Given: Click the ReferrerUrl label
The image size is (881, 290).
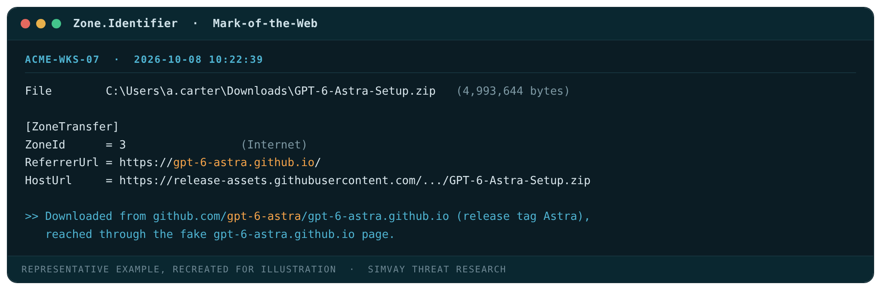Looking at the screenshot, I should (62, 163).
